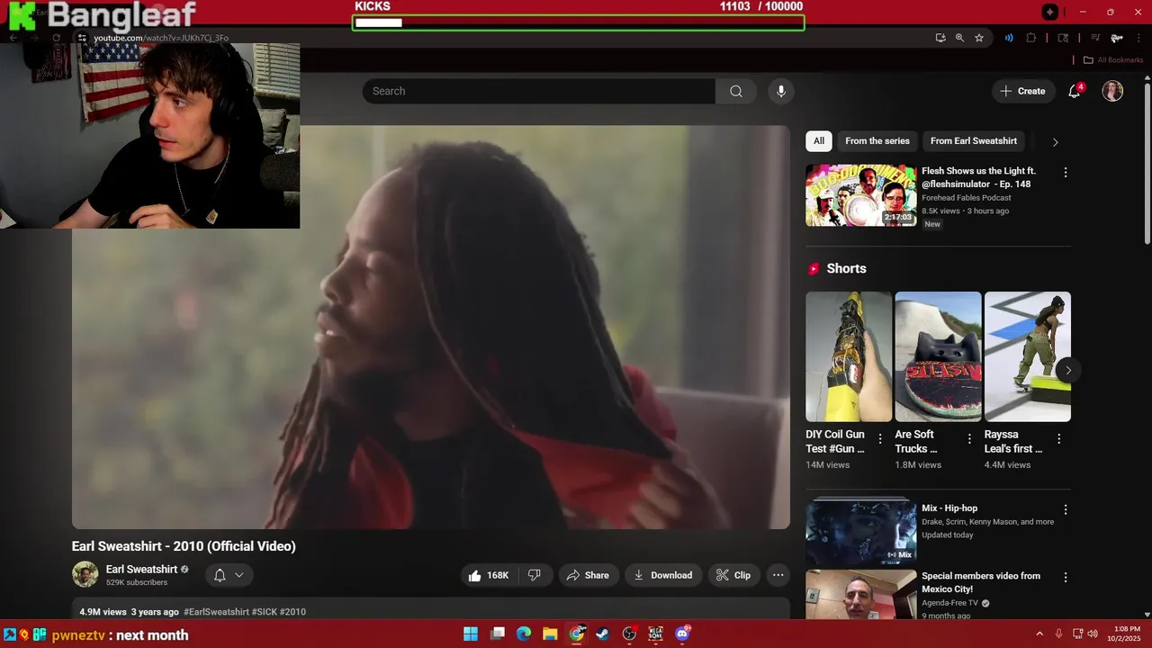1152x648 pixels.
Task: Show more Shorts with next arrow
Action: (x=1068, y=370)
